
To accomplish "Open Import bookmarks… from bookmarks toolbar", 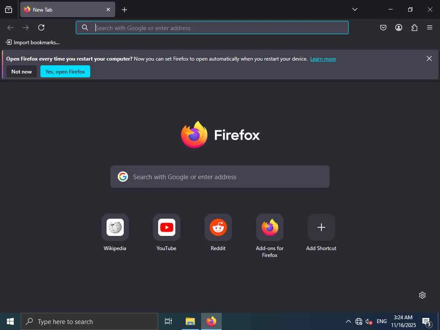I will (x=33, y=43).
